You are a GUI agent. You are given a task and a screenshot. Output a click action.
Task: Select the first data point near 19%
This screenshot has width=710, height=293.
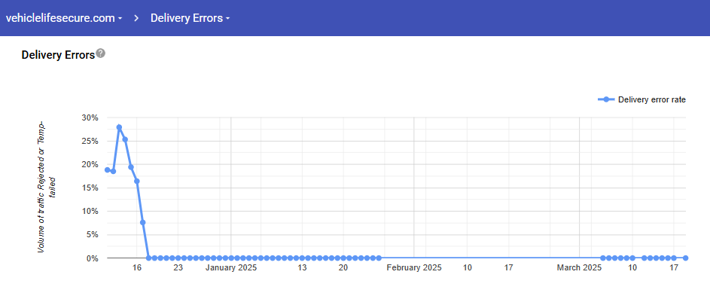[x=108, y=169]
